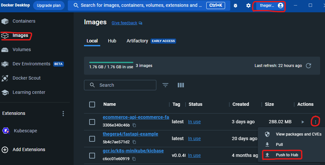Copy image ID 5b4c7ae571d2

tap(134, 142)
